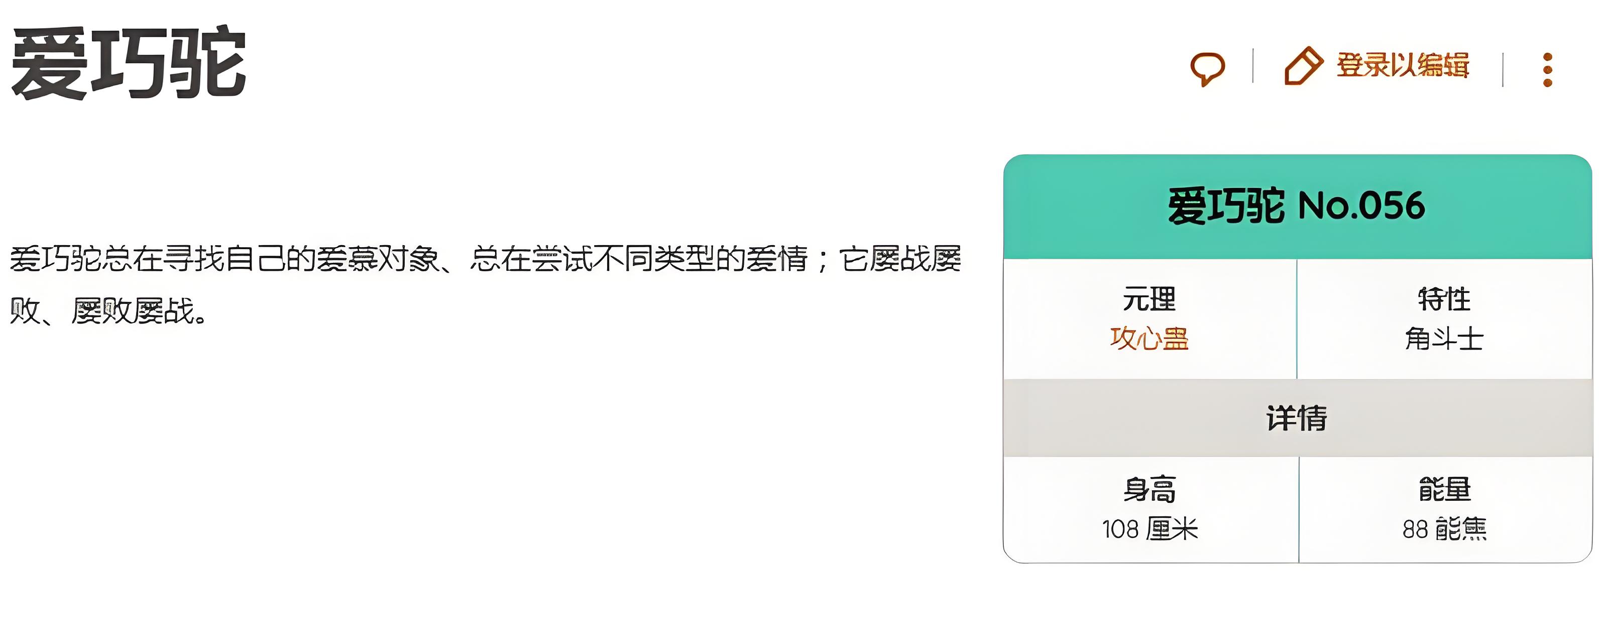Select the 角斗士 trait value
Screen dimensions: 1607x641
1444,339
